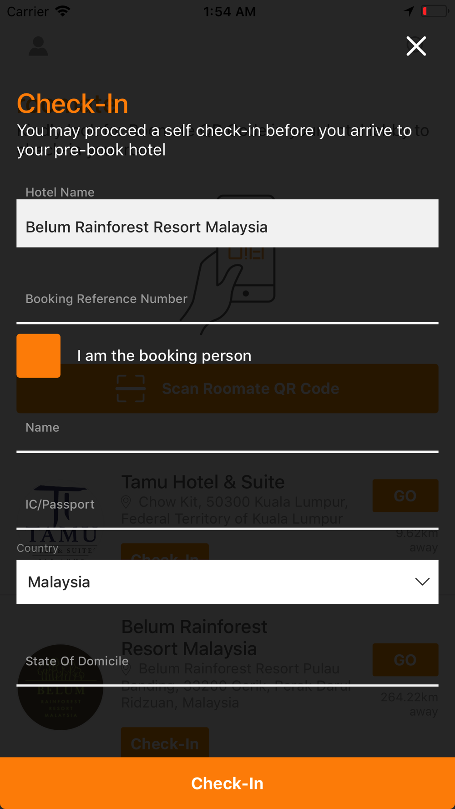Close the Check-In dialog with X
Image resolution: width=455 pixels, height=809 pixels.
click(416, 46)
